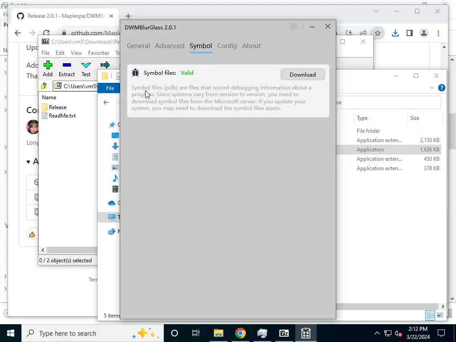This screenshot has height=342, width=456.
Task: Open the Edit menu in 7-Zip
Action: pyautogui.click(x=60, y=53)
